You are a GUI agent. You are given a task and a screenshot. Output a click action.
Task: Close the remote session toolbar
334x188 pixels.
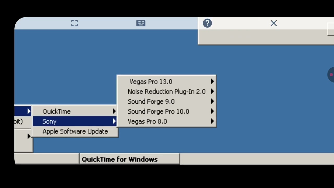(274, 23)
